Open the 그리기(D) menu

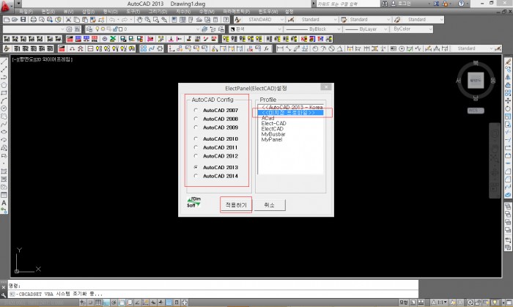point(158,12)
